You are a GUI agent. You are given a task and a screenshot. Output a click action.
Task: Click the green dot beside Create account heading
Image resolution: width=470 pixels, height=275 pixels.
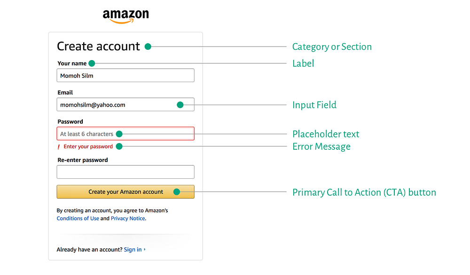[x=148, y=46]
